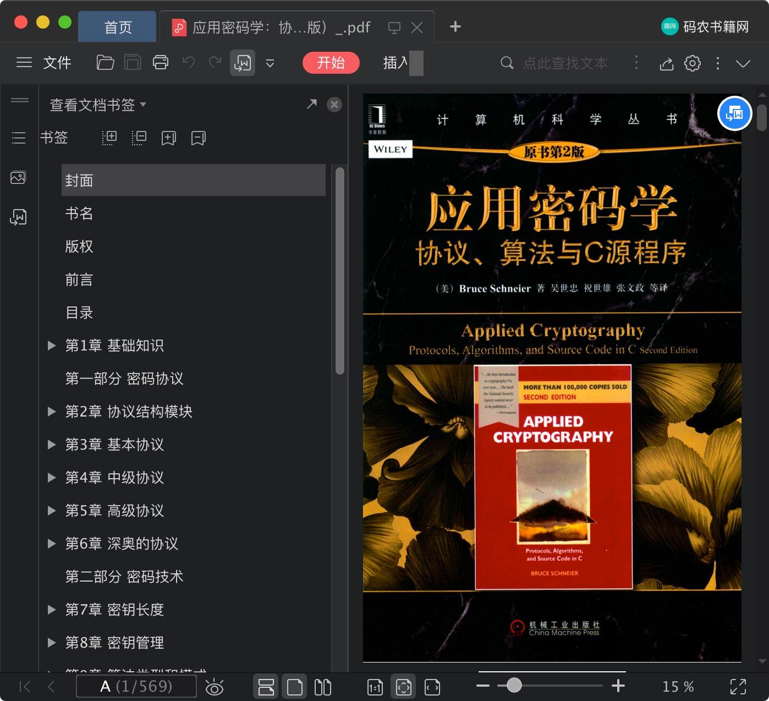Select the 应用密码学 pdf document tab
Screen dimensions: 769x701
(x=281, y=27)
